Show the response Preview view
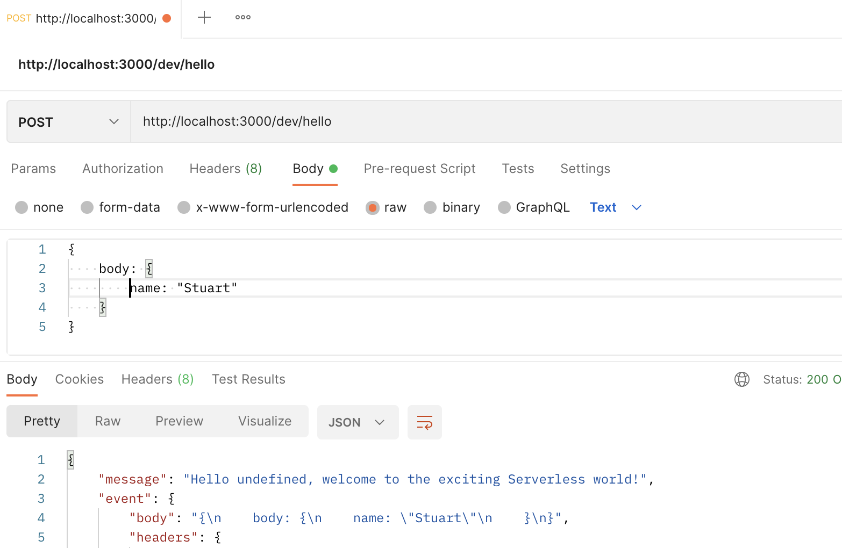The width and height of the screenshot is (842, 548). [x=179, y=421]
